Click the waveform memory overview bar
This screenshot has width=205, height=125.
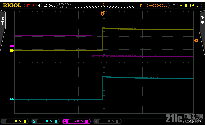tap(104, 7)
